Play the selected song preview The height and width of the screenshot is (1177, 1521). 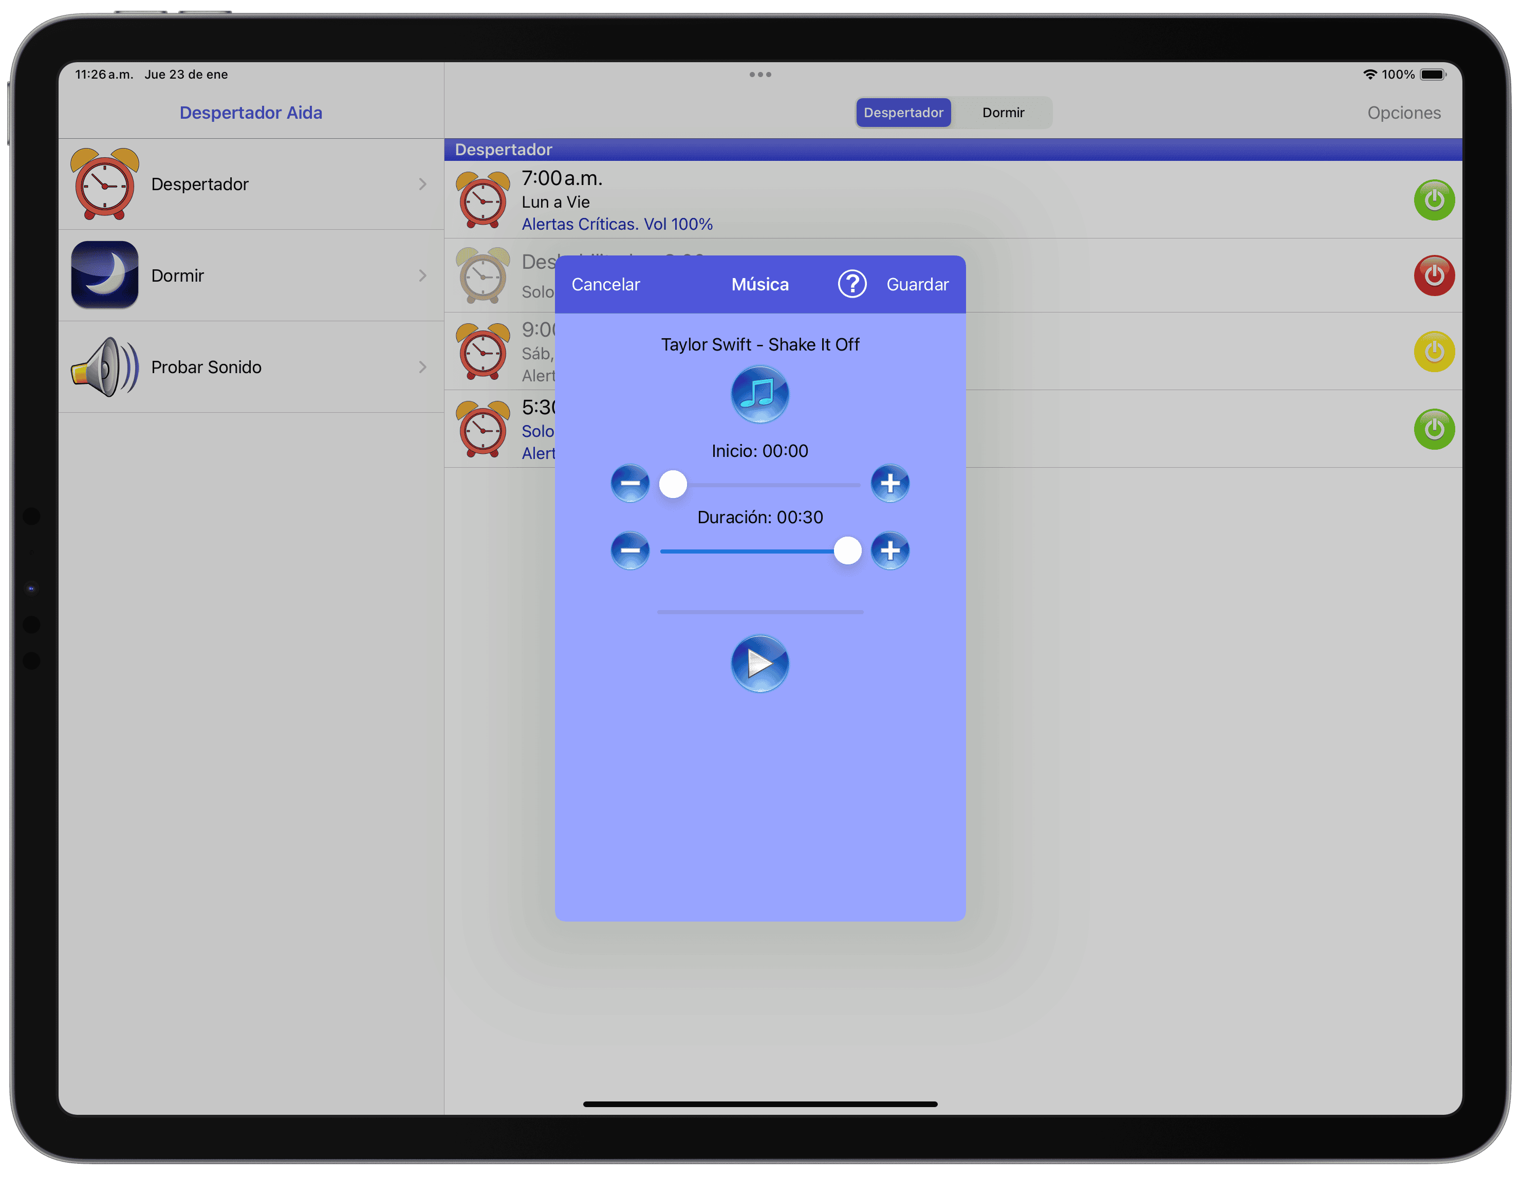[760, 663]
